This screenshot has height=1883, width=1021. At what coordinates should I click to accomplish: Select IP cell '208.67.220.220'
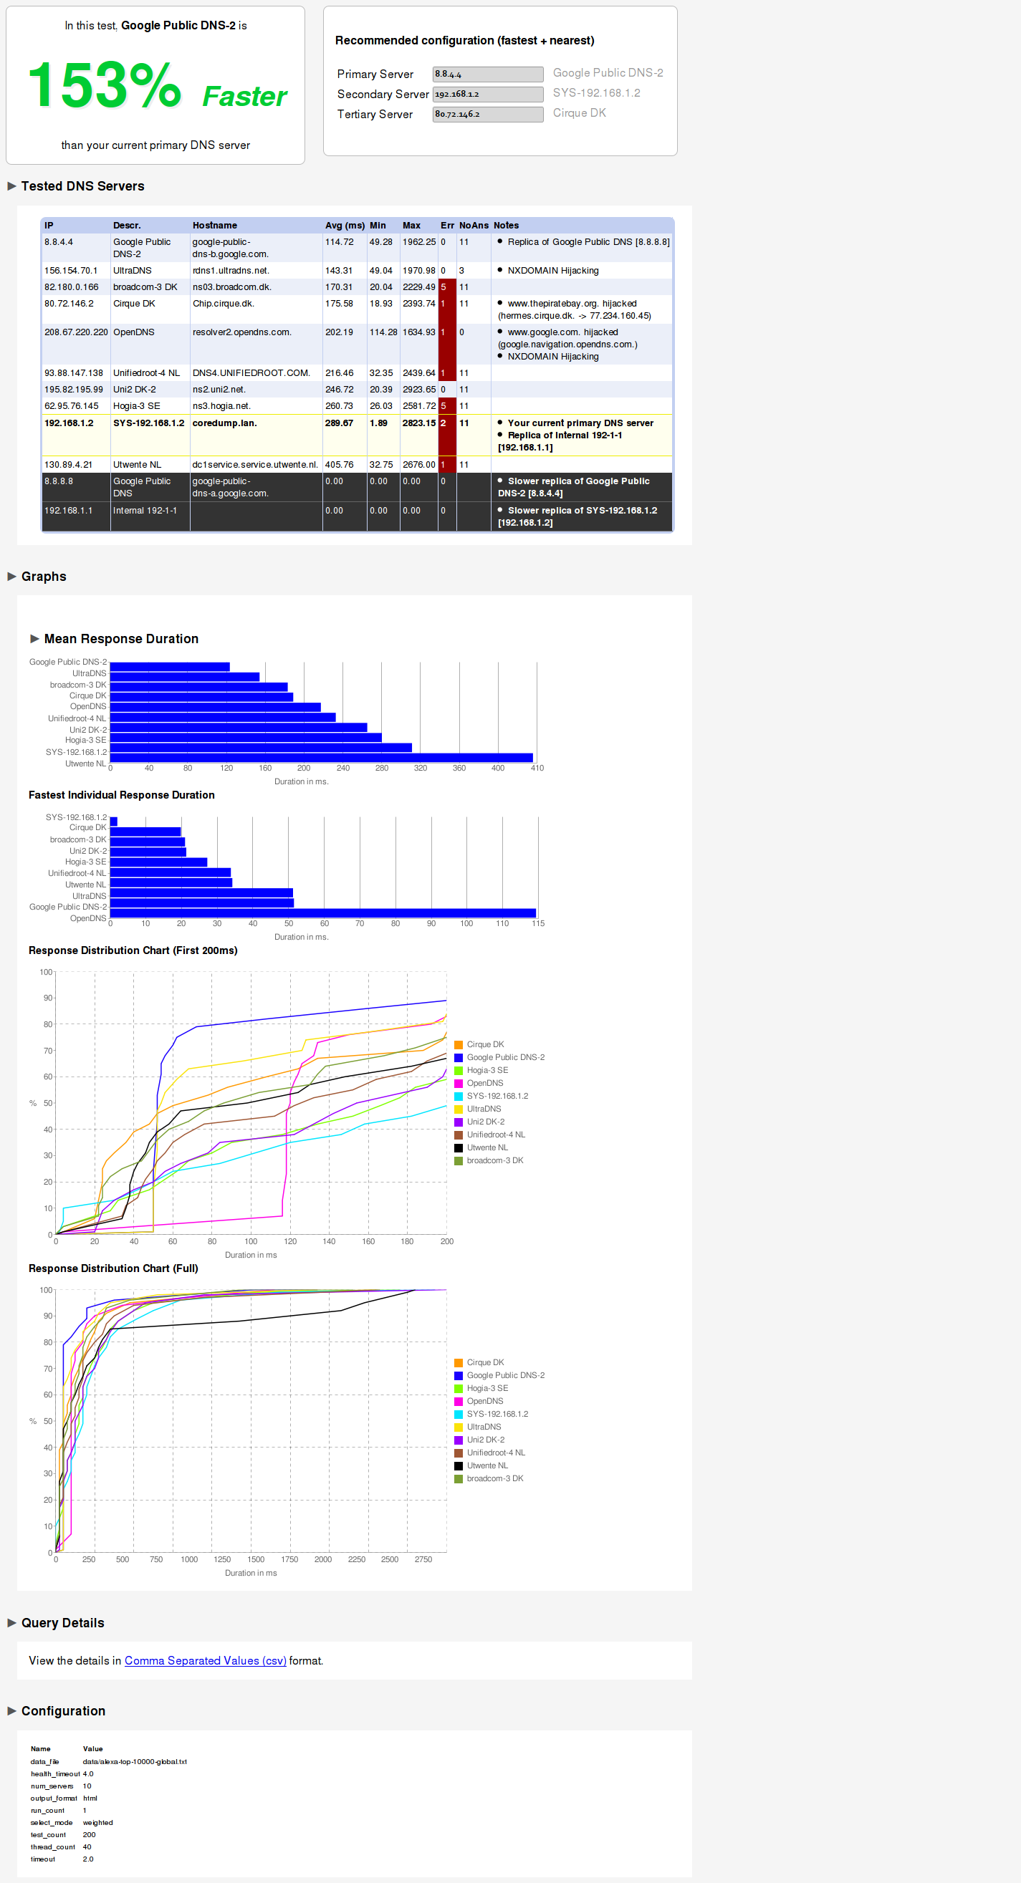[x=76, y=332]
